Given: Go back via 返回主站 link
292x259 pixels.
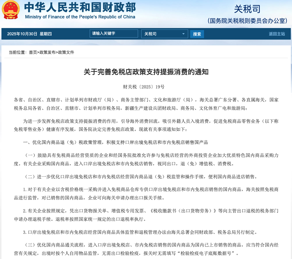Looking at the screenshot, I should coord(277,34).
